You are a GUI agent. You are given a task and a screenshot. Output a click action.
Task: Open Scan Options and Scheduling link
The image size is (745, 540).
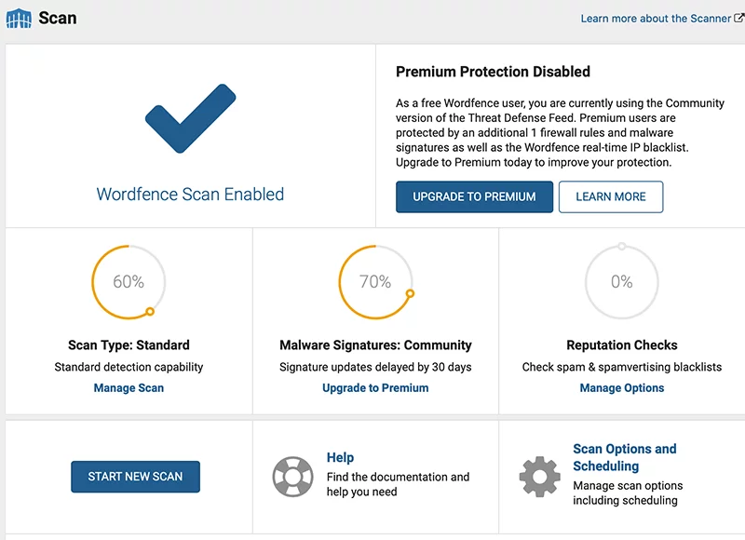point(625,457)
